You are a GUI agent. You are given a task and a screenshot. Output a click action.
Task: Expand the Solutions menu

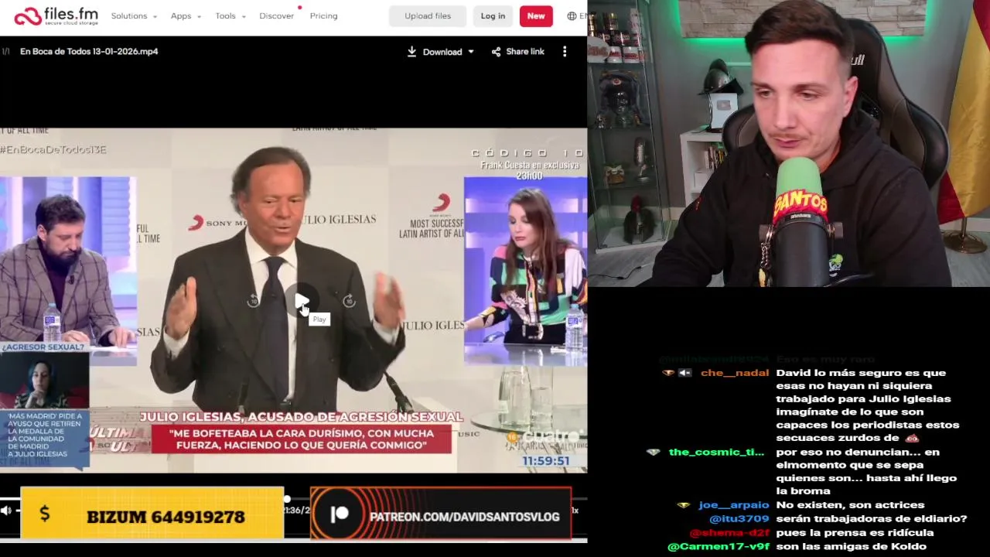[134, 16]
